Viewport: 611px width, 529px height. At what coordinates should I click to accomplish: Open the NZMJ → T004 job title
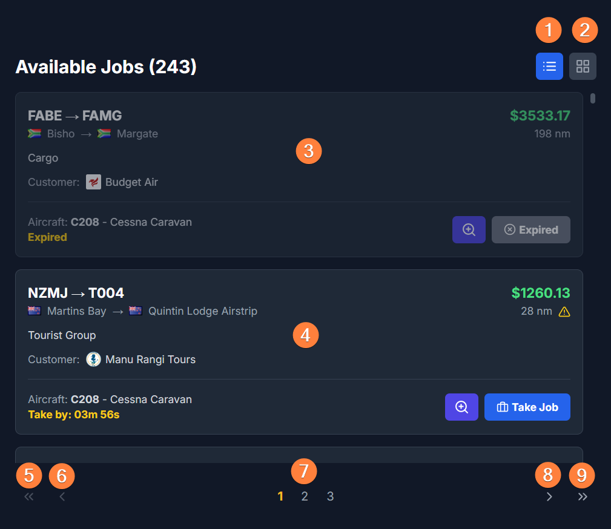[76, 293]
